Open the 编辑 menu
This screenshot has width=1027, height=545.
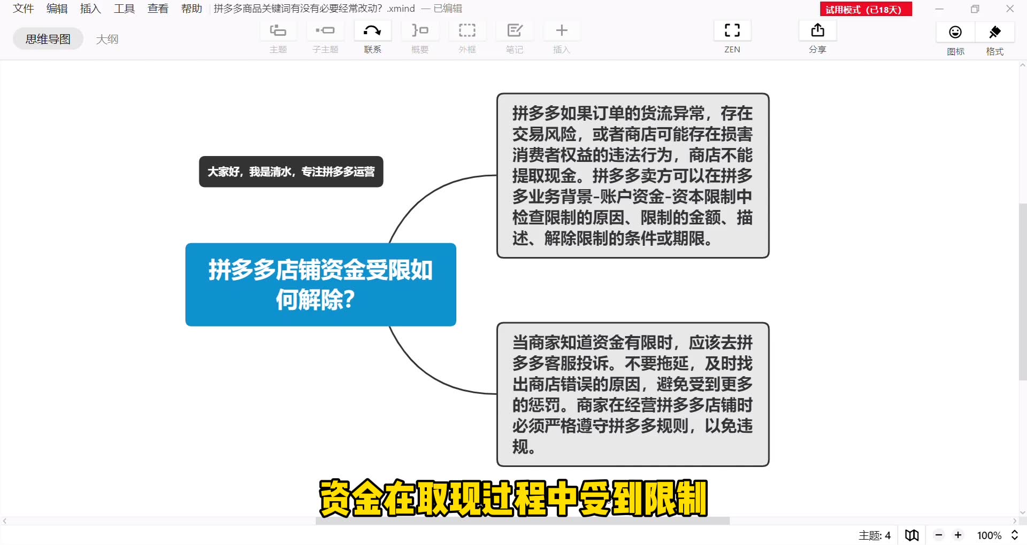point(57,9)
